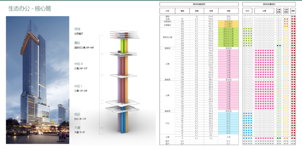The height and width of the screenshot is (149, 302).
Task: Click the 大堂 1F-2F zone label
Action: tap(79, 130)
